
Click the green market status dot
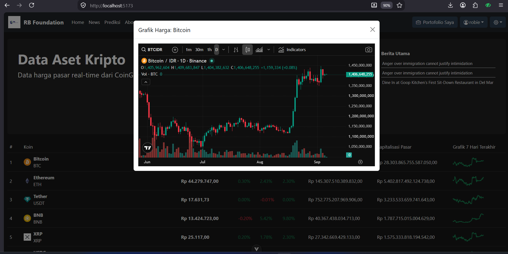[x=212, y=61]
